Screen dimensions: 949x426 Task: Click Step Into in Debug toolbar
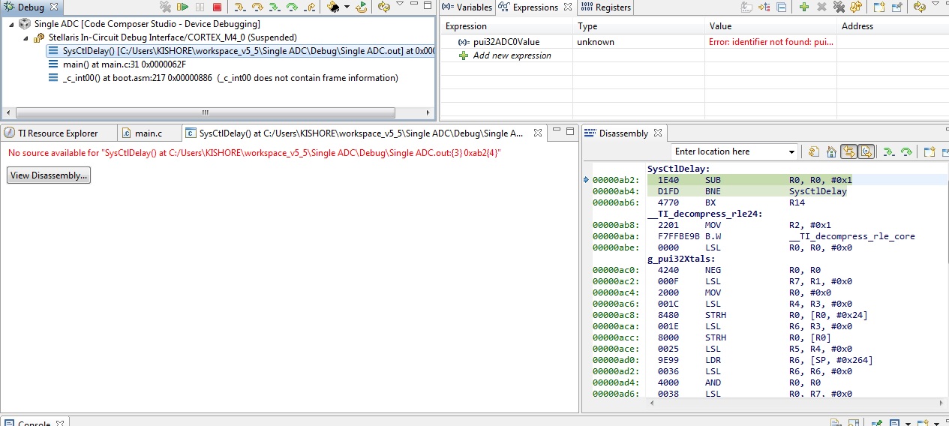click(240, 7)
